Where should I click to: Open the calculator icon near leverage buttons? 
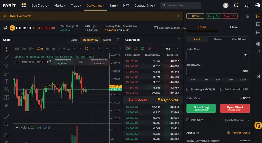(248, 16)
